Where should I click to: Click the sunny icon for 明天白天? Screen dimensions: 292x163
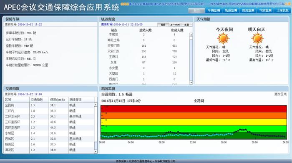point(257,38)
